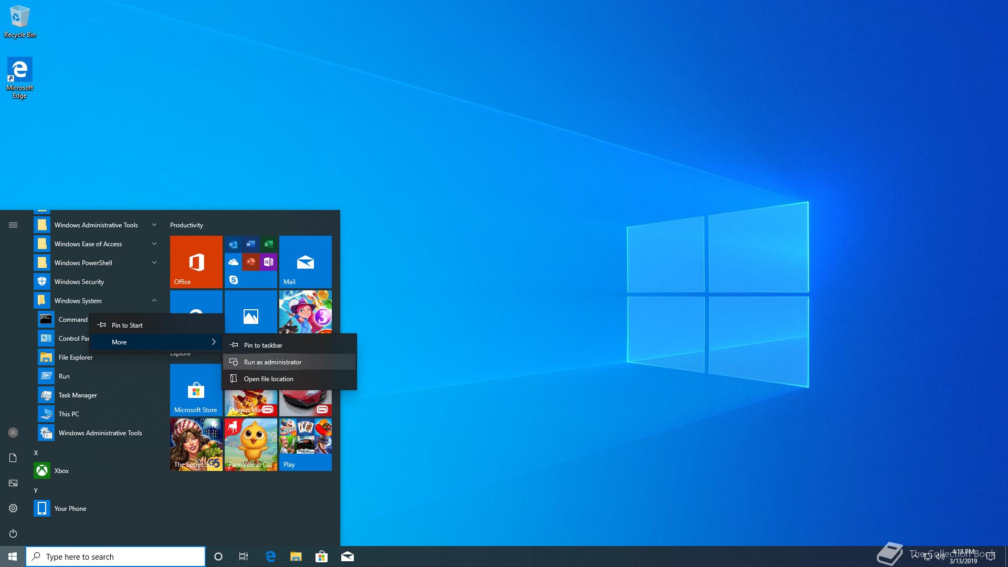
Task: Open the Play games folder tile
Action: click(306, 444)
